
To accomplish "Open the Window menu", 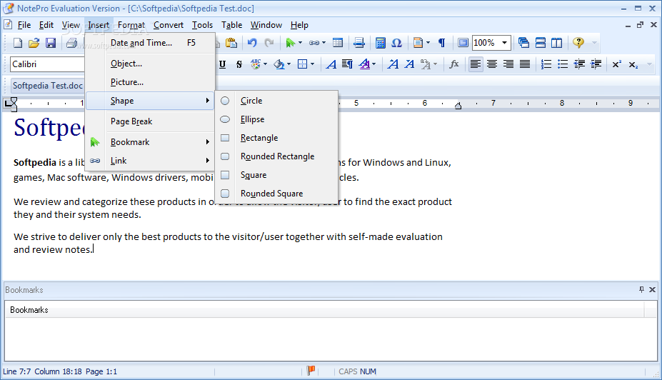I will click(266, 25).
